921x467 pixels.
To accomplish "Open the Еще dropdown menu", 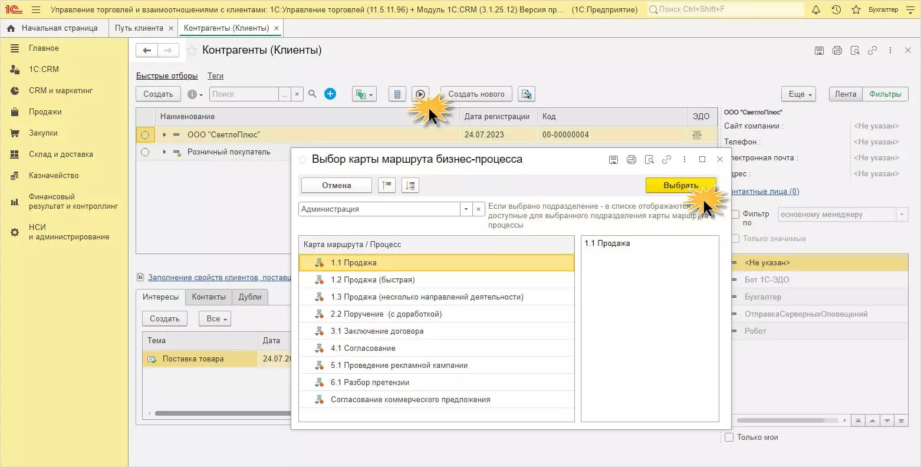I will coord(799,94).
